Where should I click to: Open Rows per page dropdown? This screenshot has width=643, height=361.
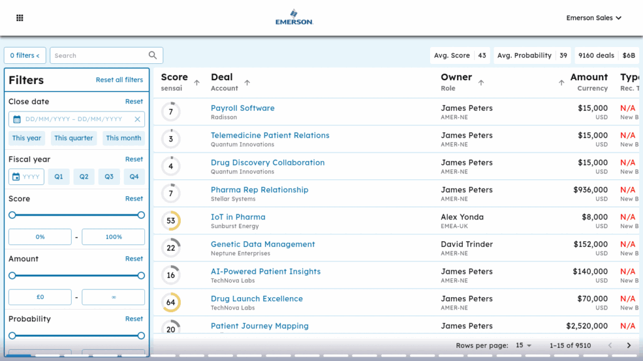(523, 345)
